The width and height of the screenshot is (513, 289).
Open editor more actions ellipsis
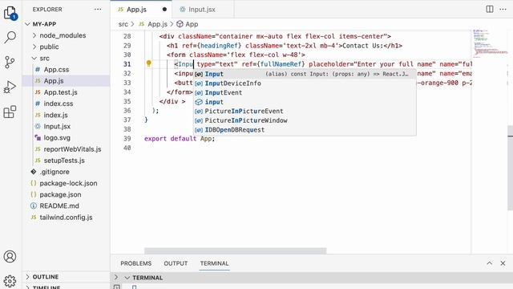click(x=503, y=9)
